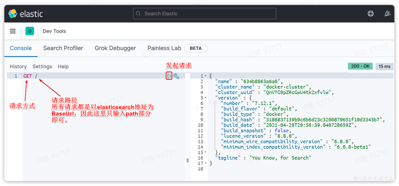The height and width of the screenshot is (186, 399).
Task: Open console Help
Action: [63, 66]
